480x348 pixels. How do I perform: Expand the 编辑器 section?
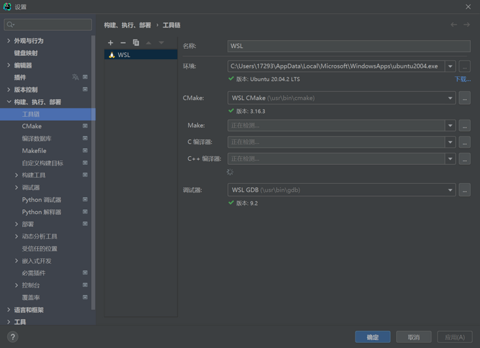point(9,65)
